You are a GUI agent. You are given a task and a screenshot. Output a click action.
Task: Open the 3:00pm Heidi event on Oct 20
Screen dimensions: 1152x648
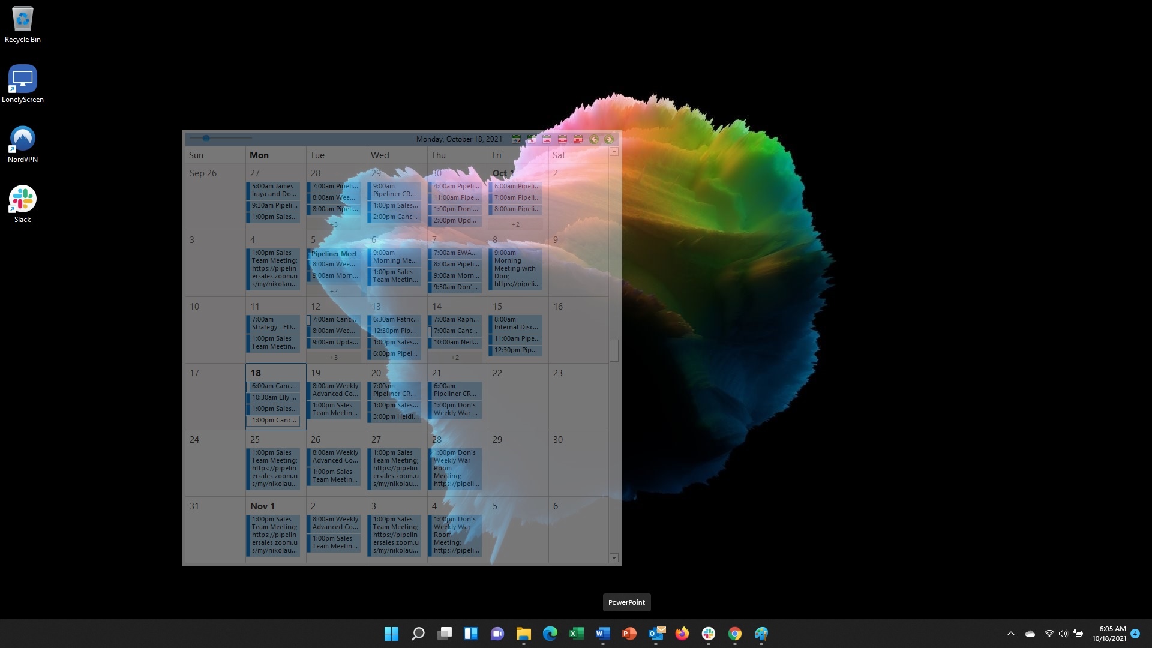[395, 416]
